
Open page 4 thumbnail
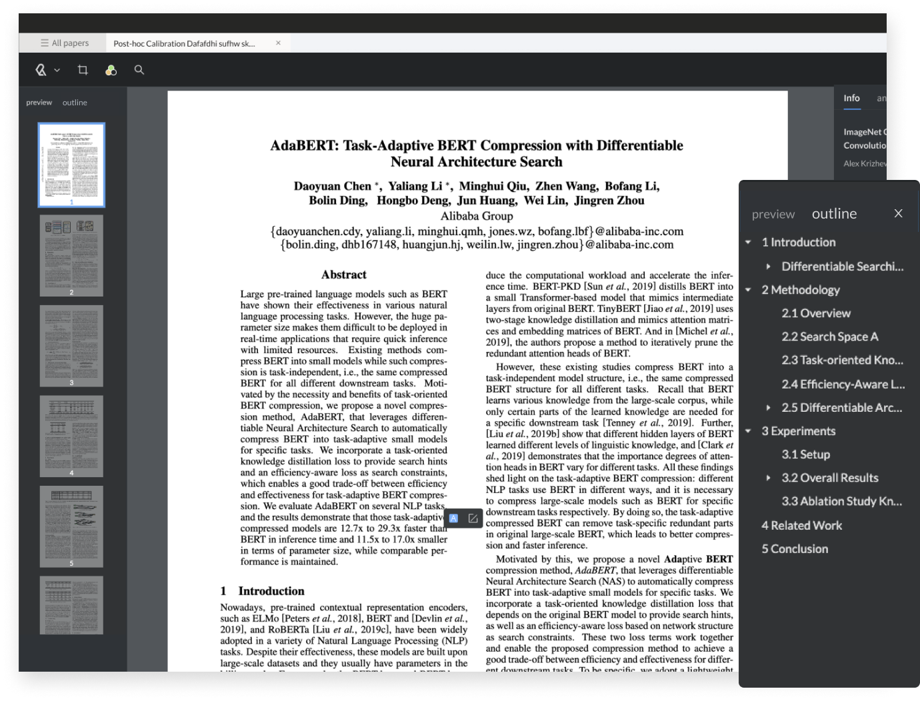tap(71, 436)
